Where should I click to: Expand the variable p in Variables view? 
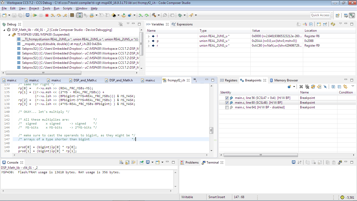coord(148,41)
